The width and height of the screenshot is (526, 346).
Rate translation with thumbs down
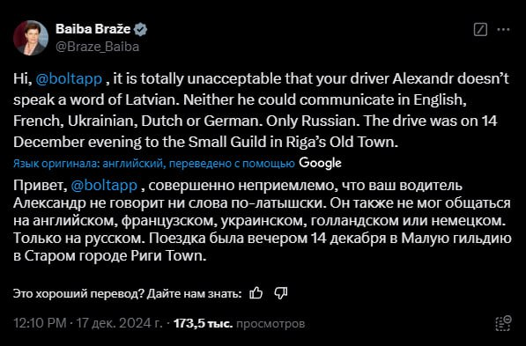click(x=281, y=293)
